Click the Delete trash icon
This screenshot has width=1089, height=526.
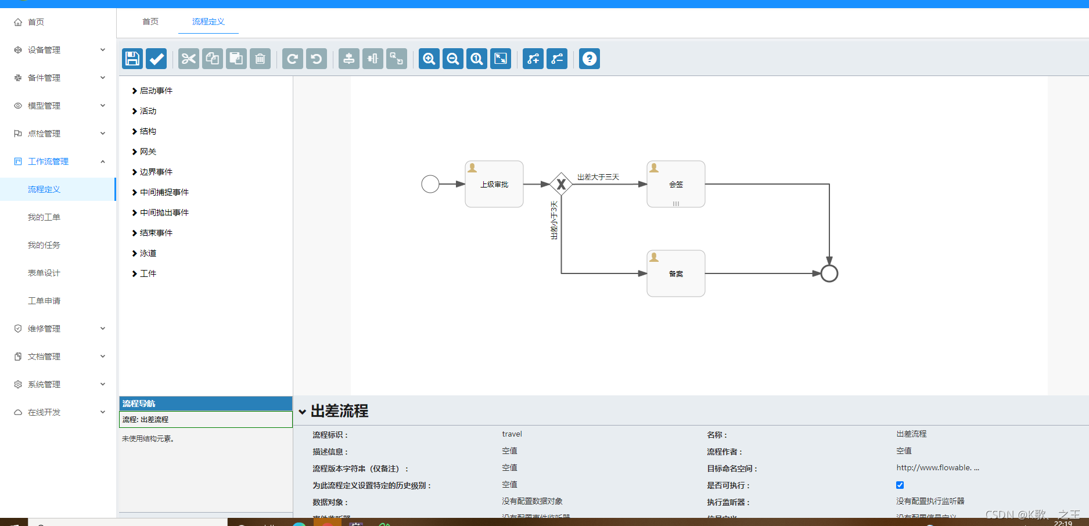click(260, 59)
